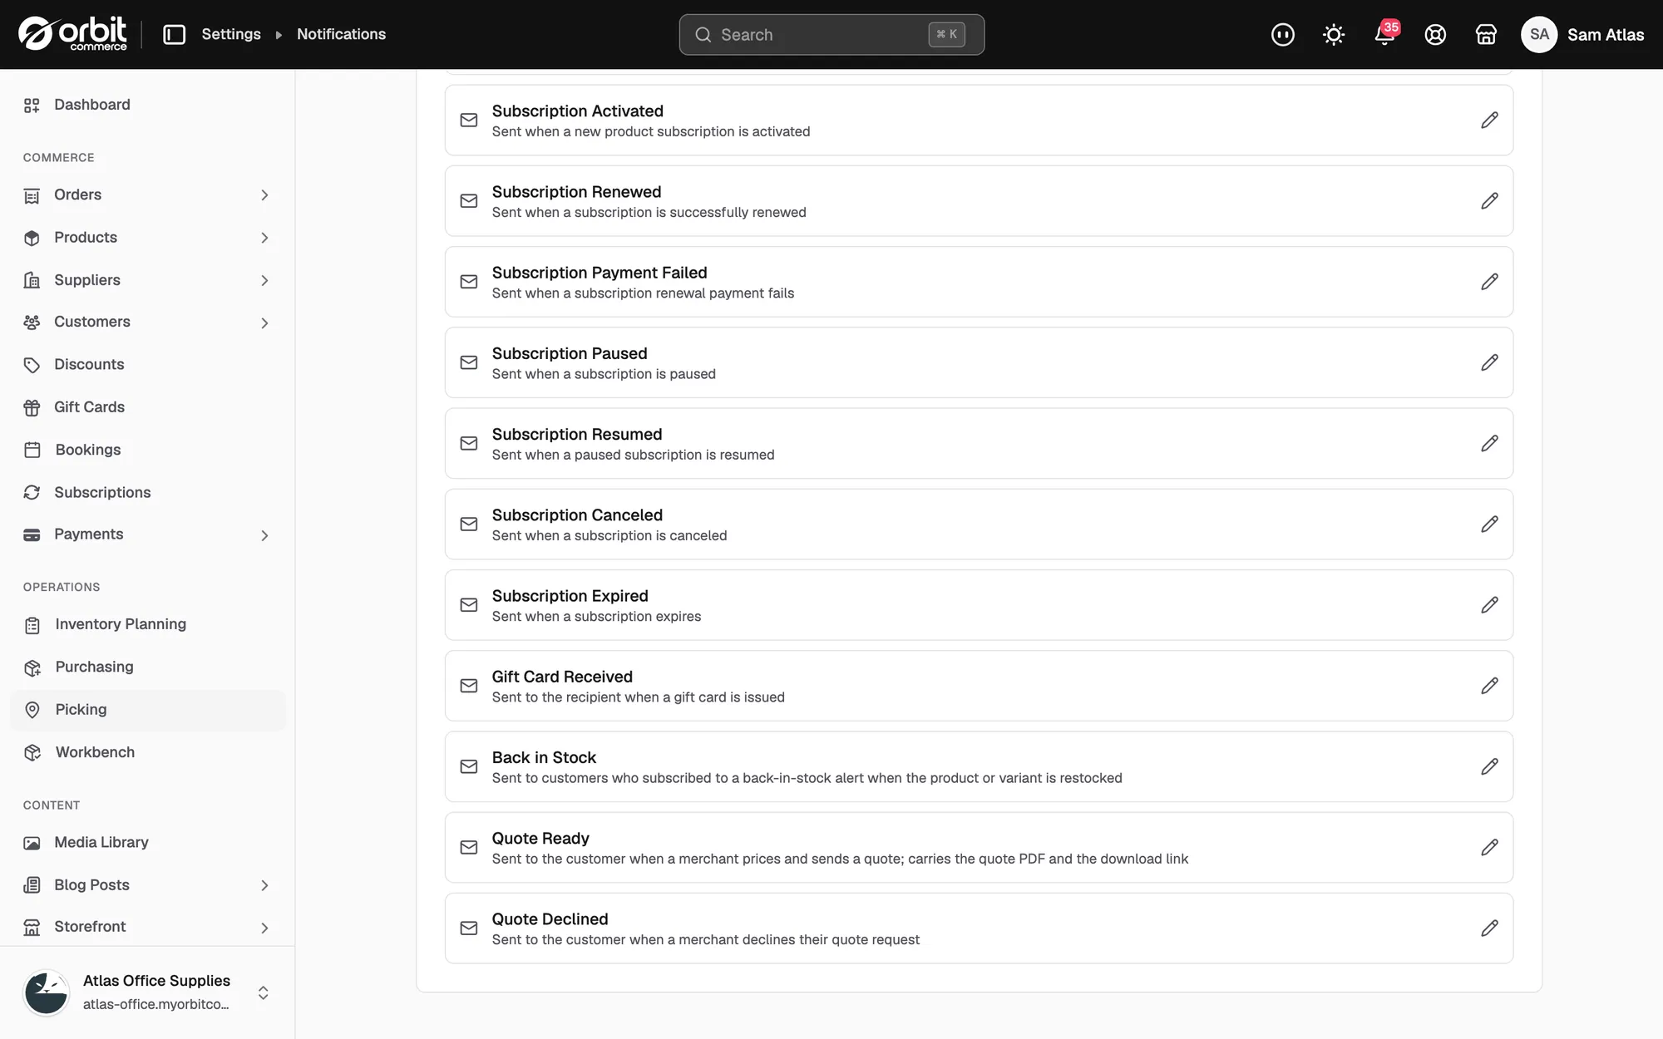
Task: Expand the Customers submenu chevron
Action: point(264,323)
